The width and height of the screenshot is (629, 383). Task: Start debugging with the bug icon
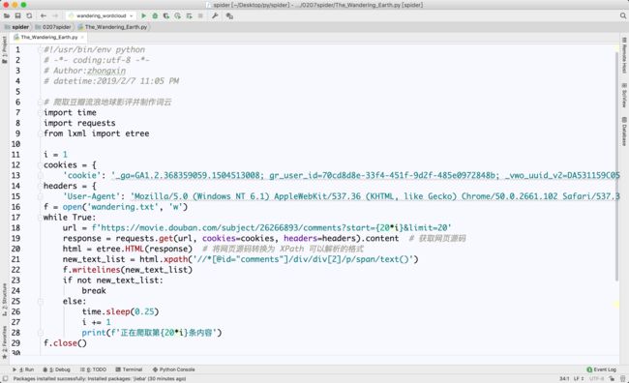(155, 15)
